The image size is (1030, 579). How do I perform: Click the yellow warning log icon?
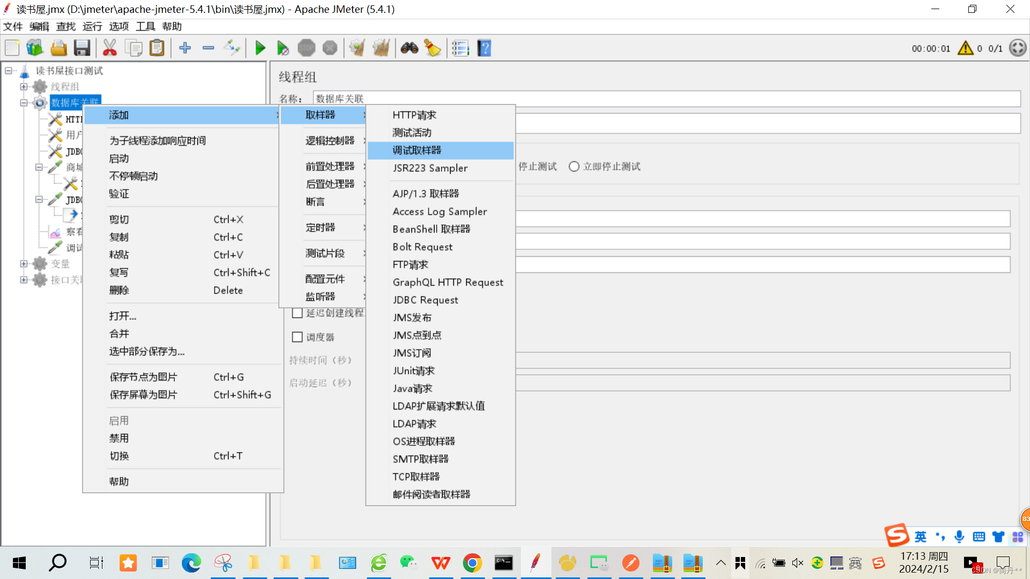[x=966, y=48]
